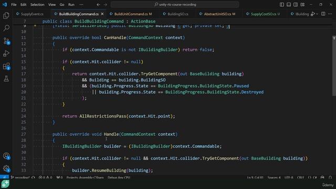Open the Customize Layout icon
The width and height of the screenshot is (336, 189).
pos(302,5)
